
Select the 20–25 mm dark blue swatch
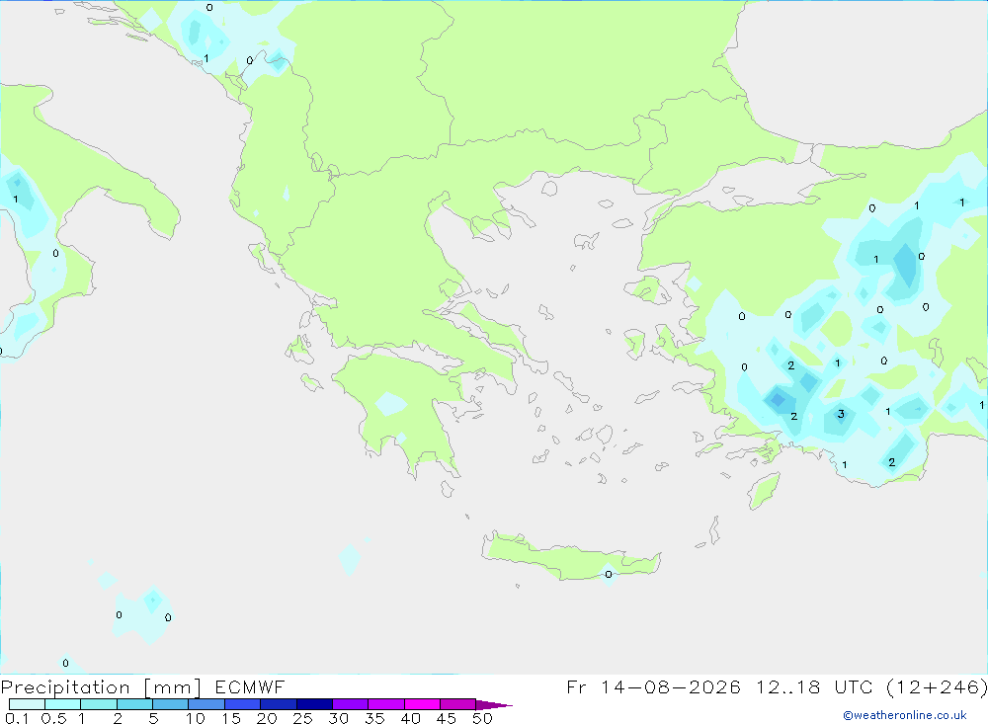(x=278, y=704)
